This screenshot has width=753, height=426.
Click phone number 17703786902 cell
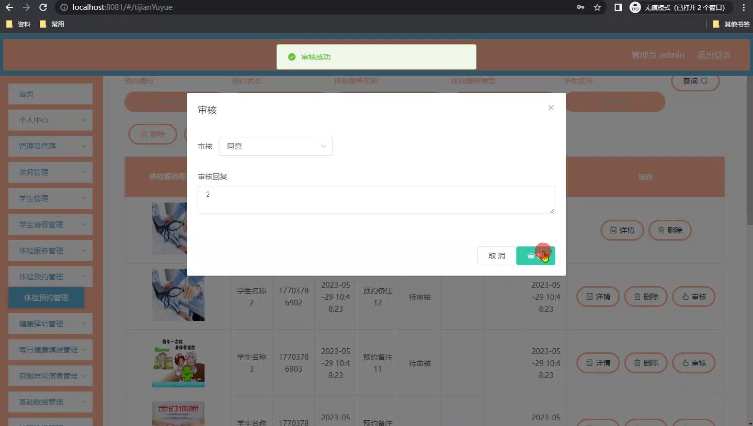click(x=293, y=297)
